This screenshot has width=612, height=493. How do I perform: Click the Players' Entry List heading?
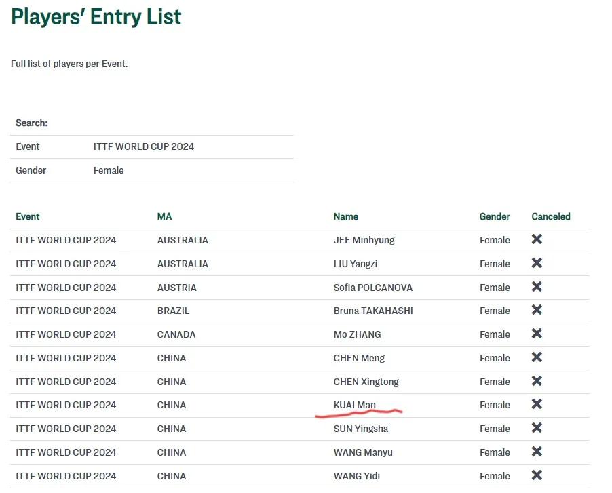(96, 16)
